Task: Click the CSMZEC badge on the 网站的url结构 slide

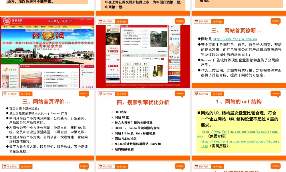Action: pos(276,93)
